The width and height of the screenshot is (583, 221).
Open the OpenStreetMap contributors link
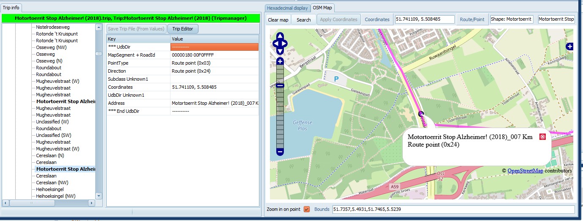point(525,171)
